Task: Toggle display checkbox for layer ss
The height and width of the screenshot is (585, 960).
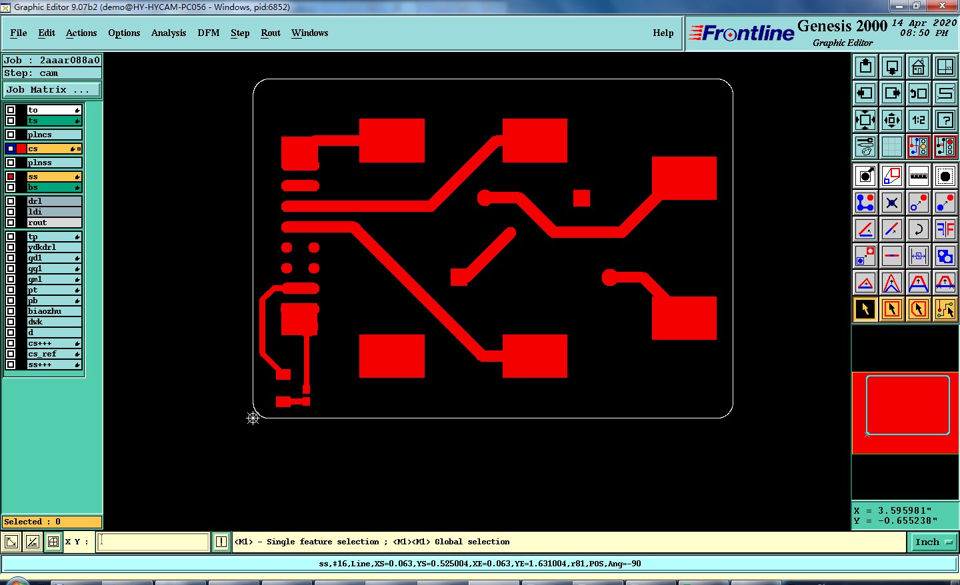Action: (x=11, y=177)
